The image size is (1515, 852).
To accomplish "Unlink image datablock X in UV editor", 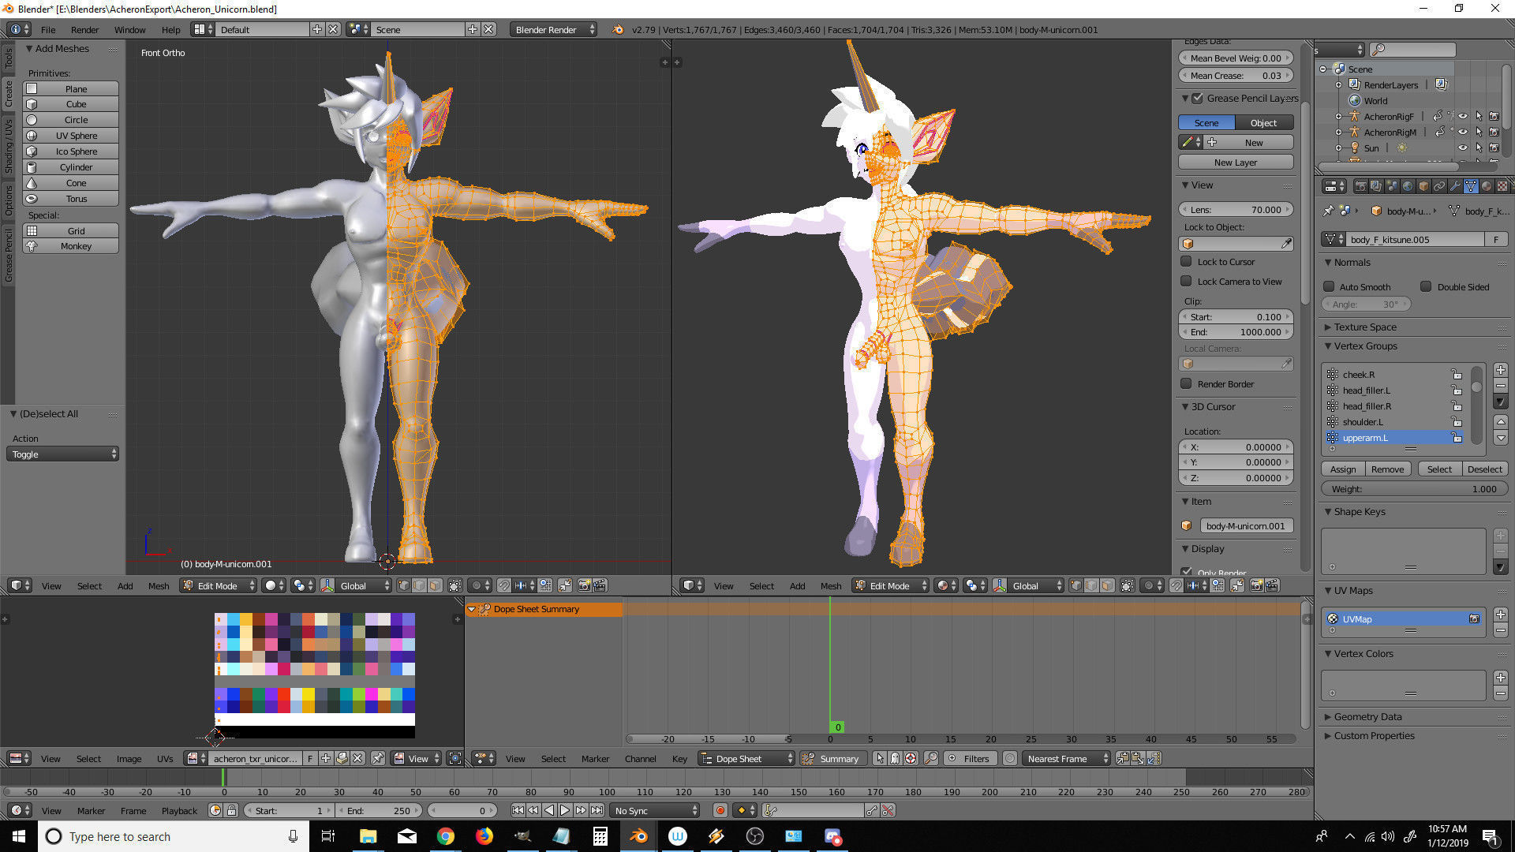I will point(357,758).
